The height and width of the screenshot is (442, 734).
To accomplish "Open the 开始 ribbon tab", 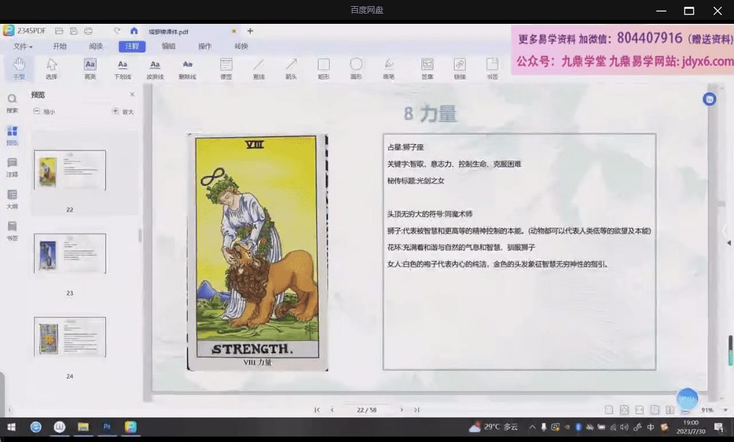I will pyautogui.click(x=59, y=46).
